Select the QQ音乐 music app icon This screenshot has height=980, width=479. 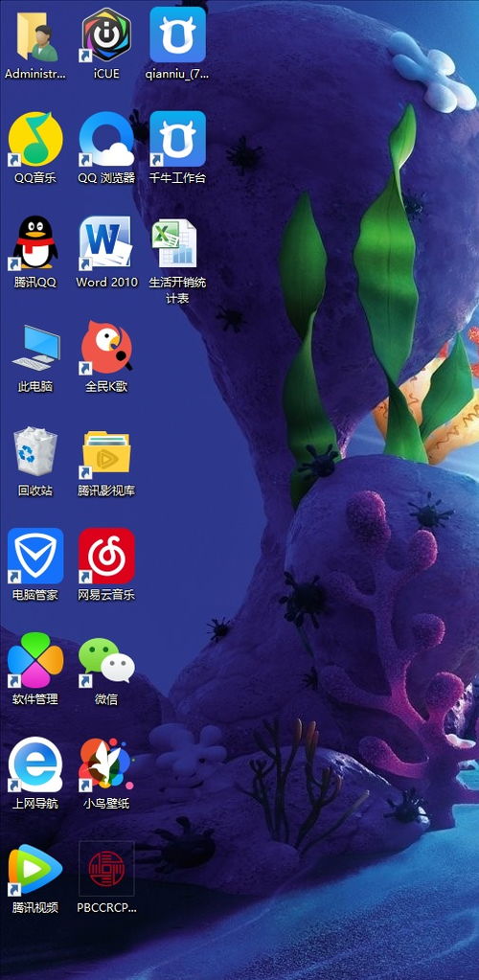35,139
